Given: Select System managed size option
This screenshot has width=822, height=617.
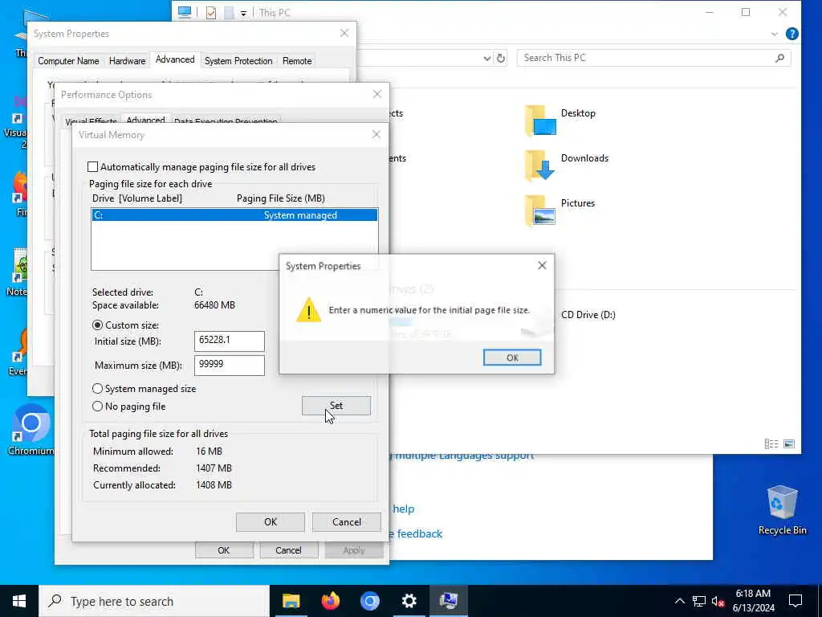Looking at the screenshot, I should [x=97, y=389].
